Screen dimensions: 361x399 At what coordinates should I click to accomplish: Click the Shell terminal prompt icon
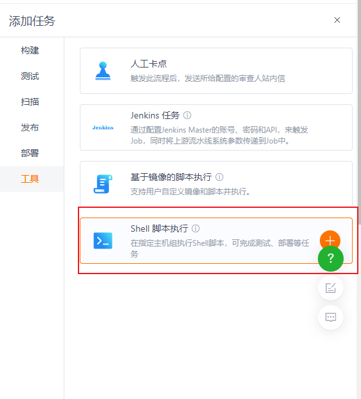coord(103,241)
